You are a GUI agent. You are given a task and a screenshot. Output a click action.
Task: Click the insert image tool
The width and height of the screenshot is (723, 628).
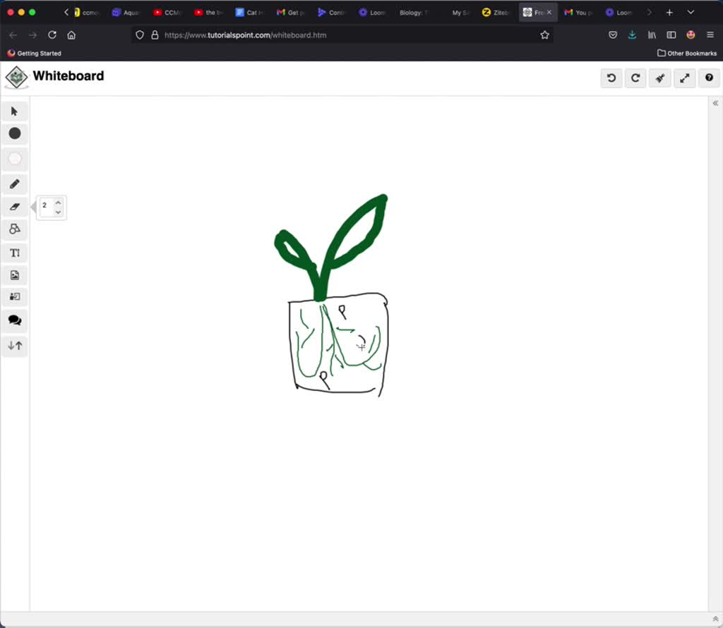point(14,274)
